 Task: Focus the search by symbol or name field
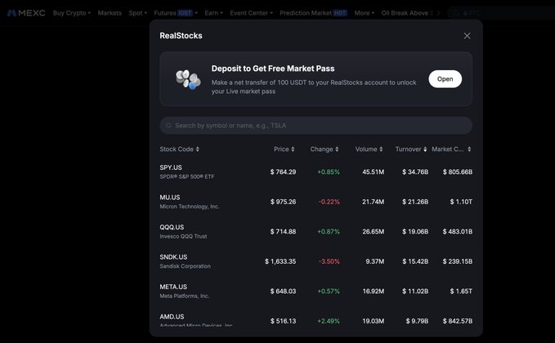[x=316, y=126]
